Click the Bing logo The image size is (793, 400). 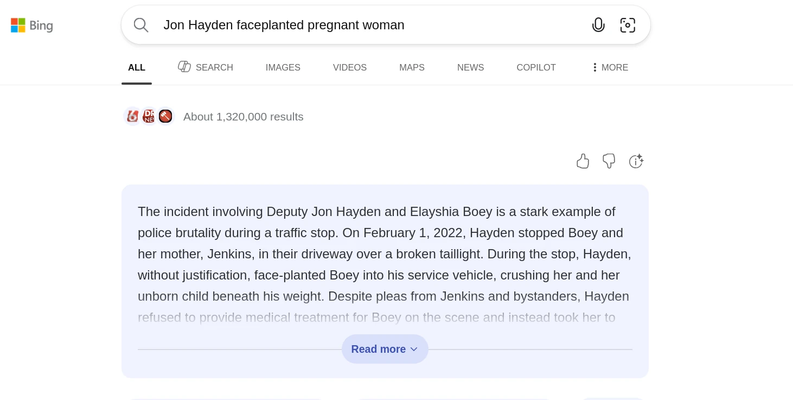32,26
